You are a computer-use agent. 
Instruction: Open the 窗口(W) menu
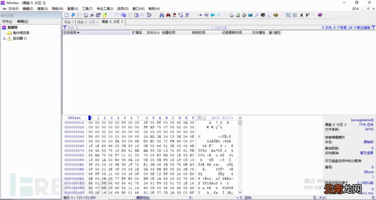[x=138, y=9]
